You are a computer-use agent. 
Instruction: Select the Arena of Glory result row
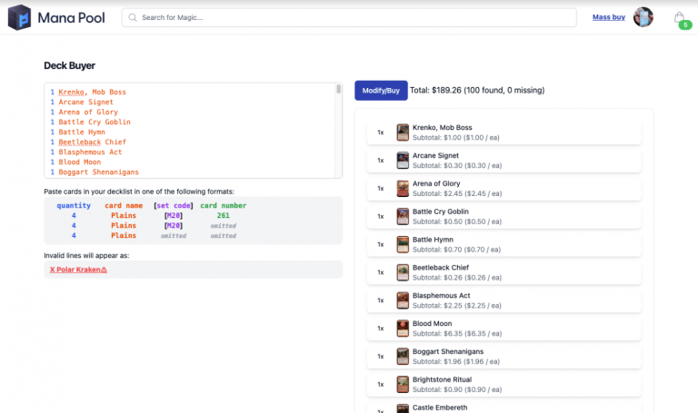pos(504,189)
